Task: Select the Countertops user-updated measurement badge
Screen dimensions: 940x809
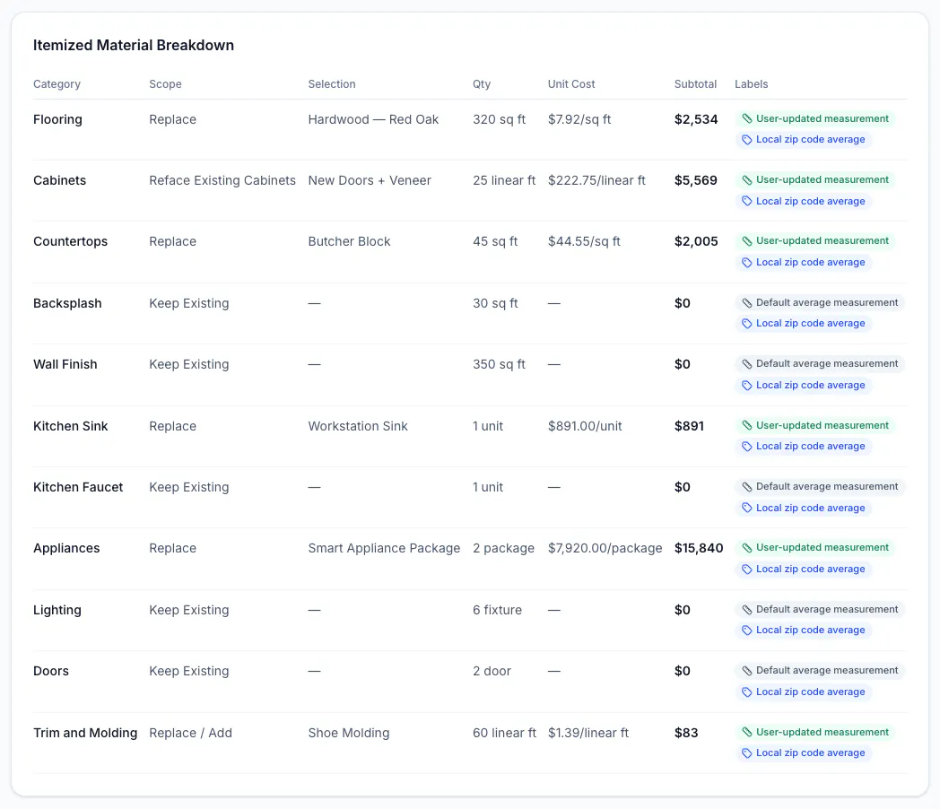Action: 815,241
